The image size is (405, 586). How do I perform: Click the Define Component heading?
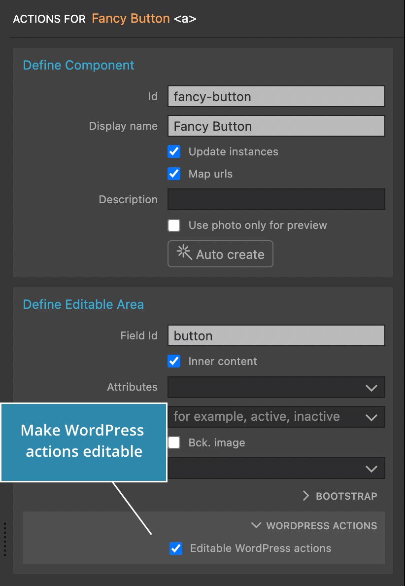pos(78,65)
